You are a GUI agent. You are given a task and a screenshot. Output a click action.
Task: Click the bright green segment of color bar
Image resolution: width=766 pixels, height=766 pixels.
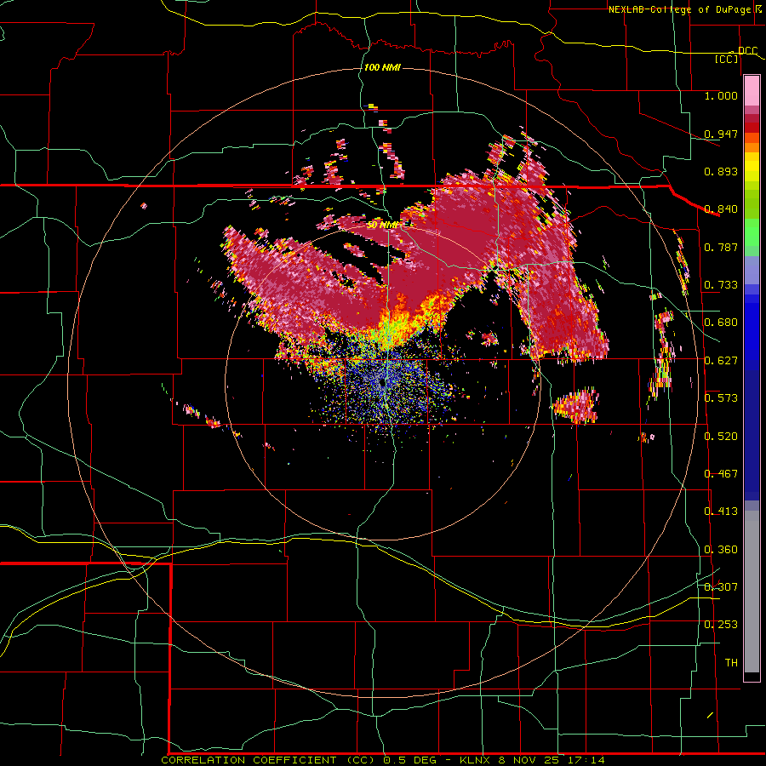(752, 232)
